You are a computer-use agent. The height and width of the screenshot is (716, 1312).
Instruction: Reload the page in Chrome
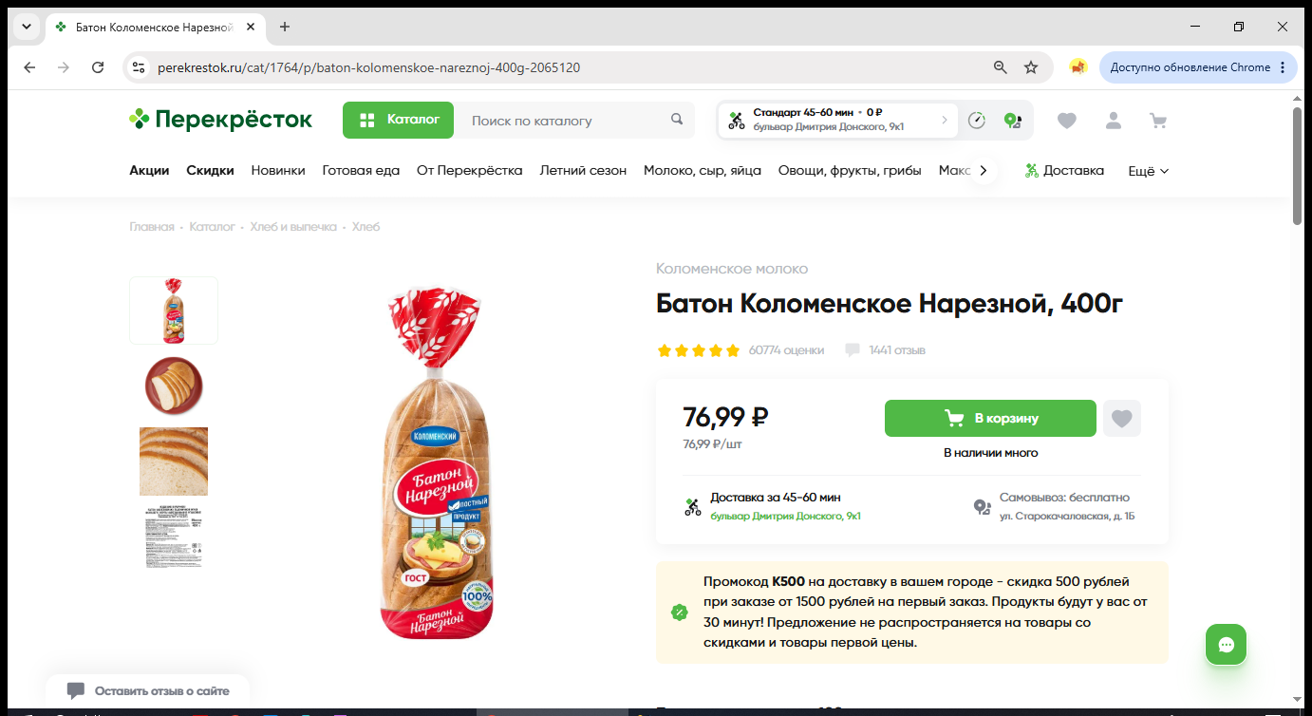click(x=97, y=67)
